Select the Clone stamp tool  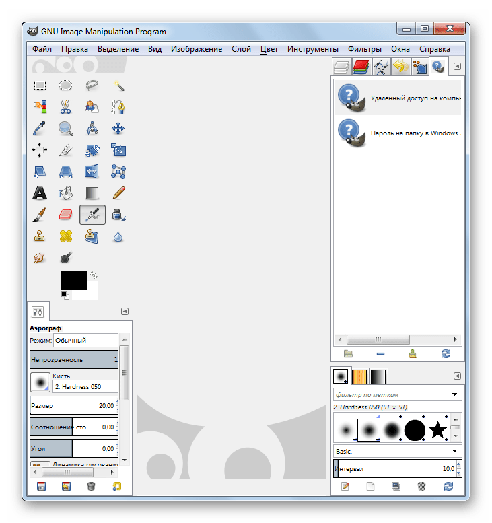point(40,236)
